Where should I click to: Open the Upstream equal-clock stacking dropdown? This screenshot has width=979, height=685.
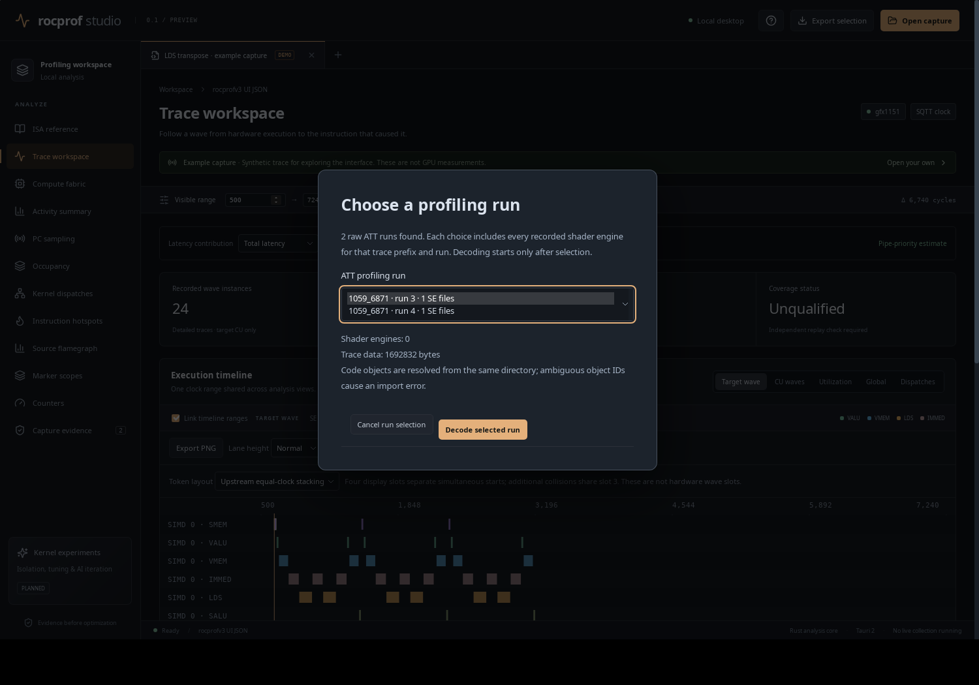(x=277, y=481)
